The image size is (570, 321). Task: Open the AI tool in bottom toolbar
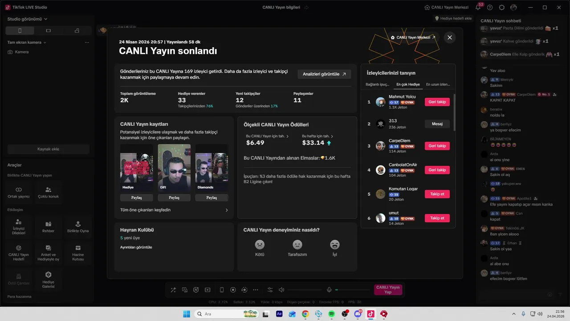pos(196,290)
